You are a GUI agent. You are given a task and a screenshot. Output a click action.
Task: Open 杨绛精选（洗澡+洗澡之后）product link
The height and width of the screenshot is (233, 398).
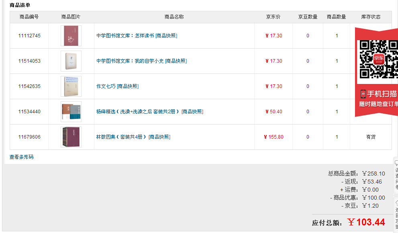click(138, 112)
